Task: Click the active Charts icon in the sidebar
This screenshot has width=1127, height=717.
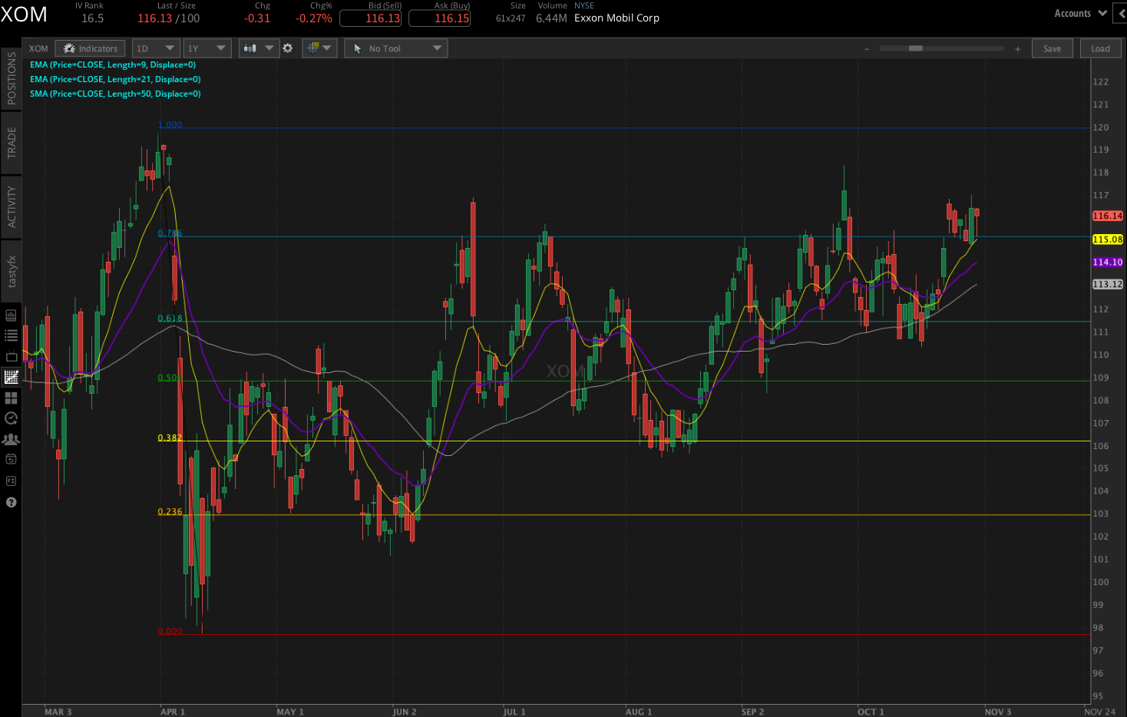Action: coord(11,376)
